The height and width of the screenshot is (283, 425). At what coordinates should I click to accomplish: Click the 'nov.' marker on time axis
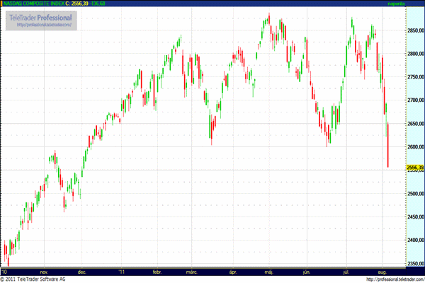click(44, 271)
